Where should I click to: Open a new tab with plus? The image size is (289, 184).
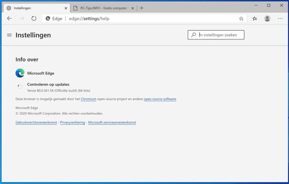141,8
